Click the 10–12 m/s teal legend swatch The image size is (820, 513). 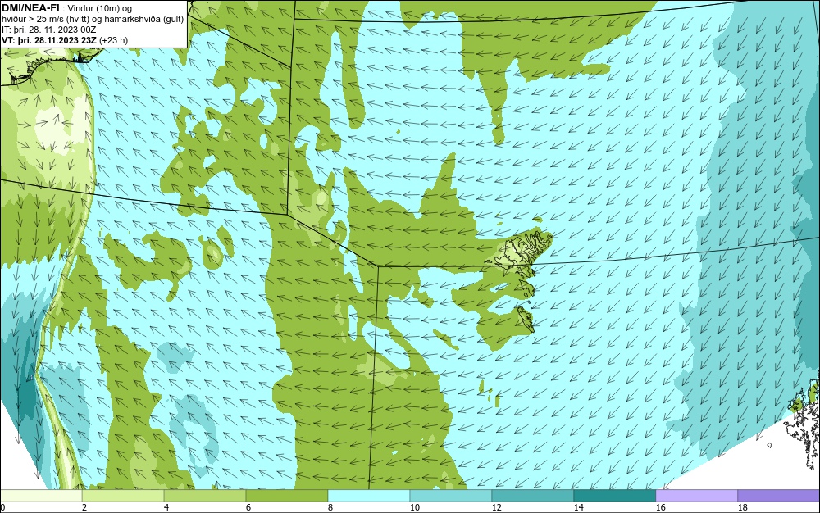coord(451,496)
